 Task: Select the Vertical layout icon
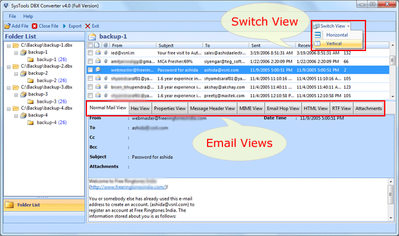tap(318, 44)
